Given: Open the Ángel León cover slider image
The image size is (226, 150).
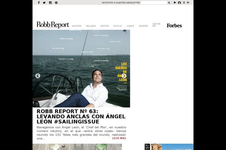Looking at the screenshot, I should pyautogui.click(x=81, y=69).
